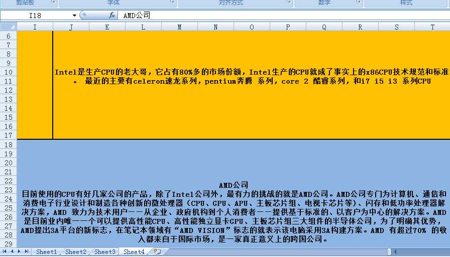Select row 22 header
The width and height of the screenshot is (450, 257).
(x=9, y=180)
